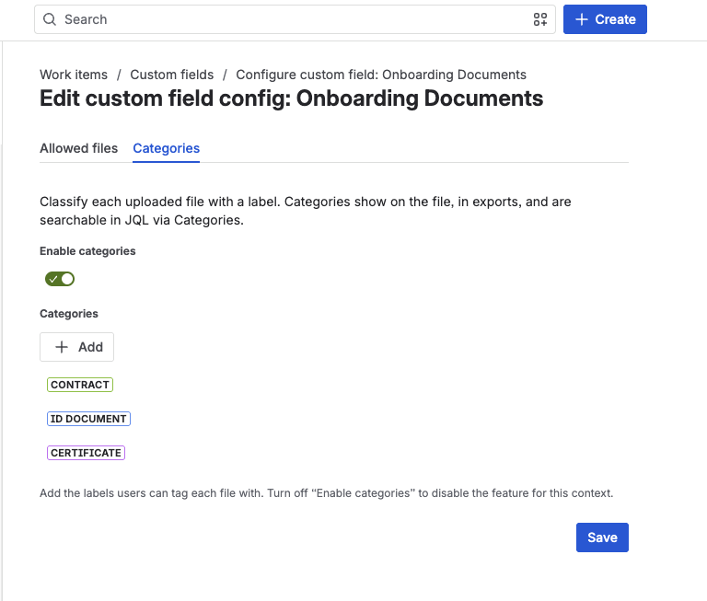Select the CERTIFICATE category label

86,453
